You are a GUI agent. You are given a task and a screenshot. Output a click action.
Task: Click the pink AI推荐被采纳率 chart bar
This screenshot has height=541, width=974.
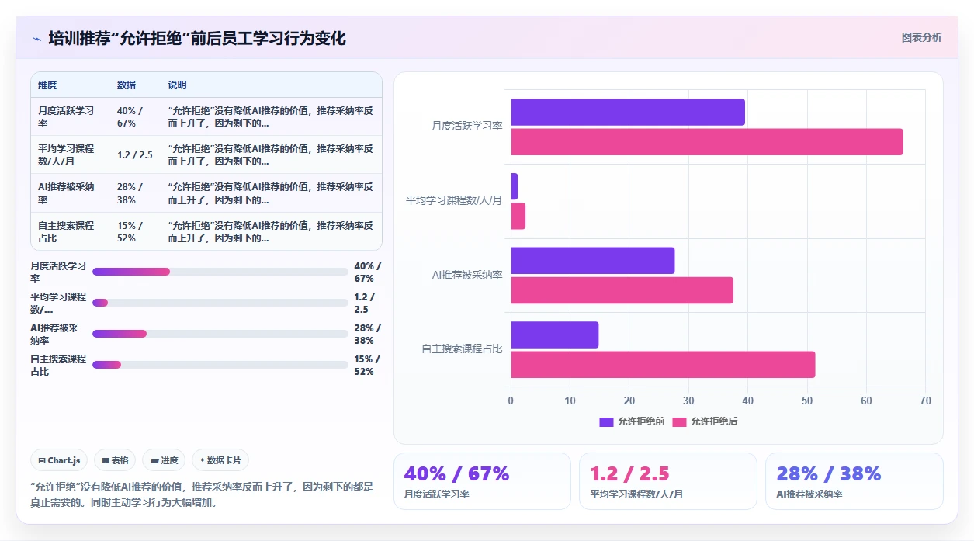coord(622,290)
